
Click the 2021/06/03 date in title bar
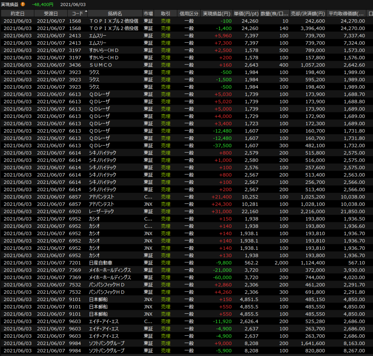pos(73,4)
